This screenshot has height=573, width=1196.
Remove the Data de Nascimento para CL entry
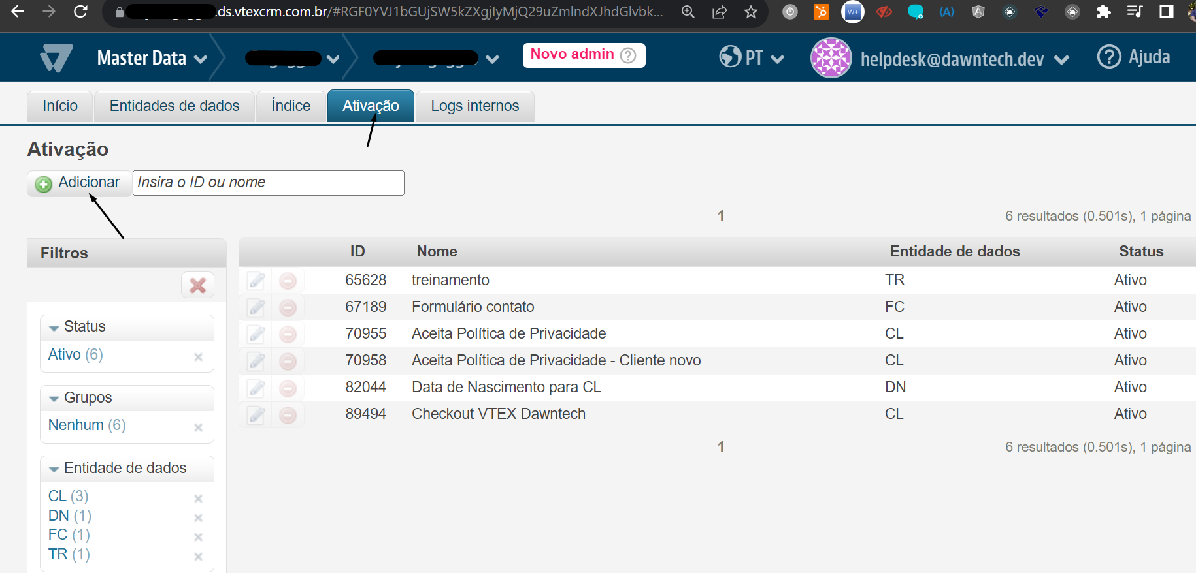click(x=288, y=388)
